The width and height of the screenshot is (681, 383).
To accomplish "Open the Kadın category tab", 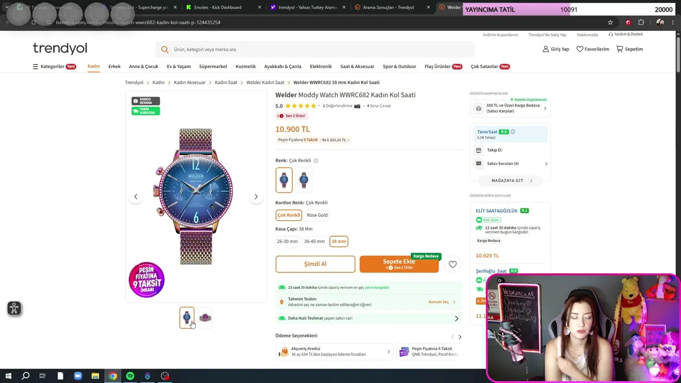I will [x=94, y=66].
